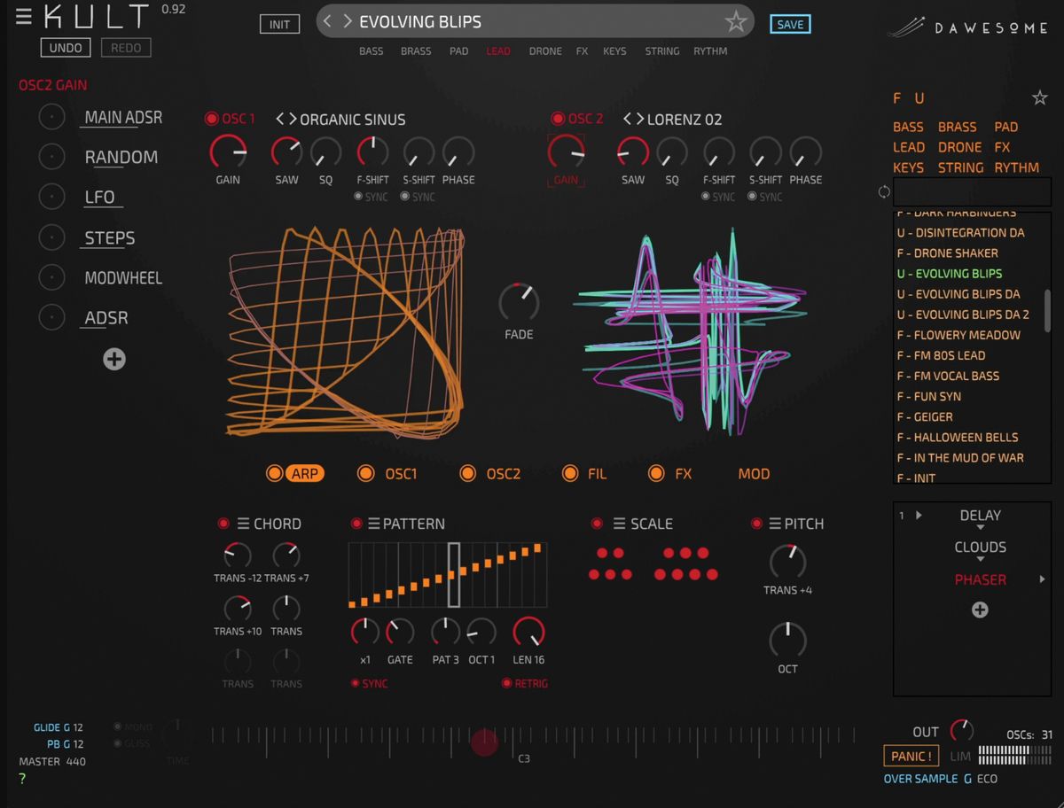Click the UNDO button
1064x808 pixels.
coord(66,48)
